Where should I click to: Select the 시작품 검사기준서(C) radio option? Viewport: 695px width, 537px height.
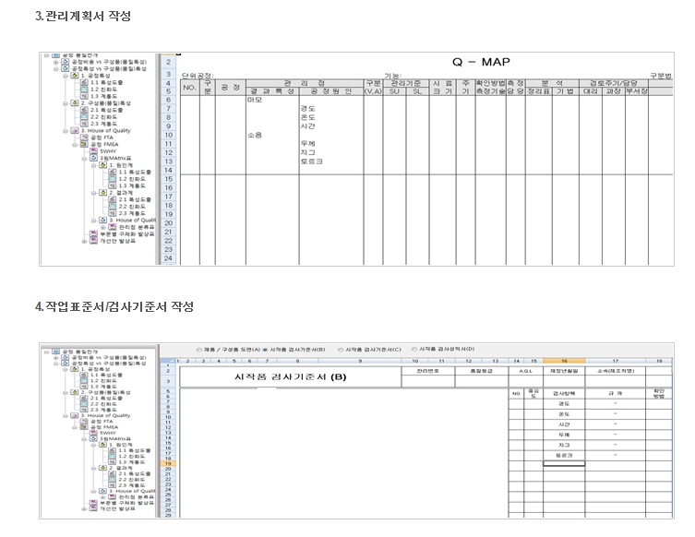[341, 350]
